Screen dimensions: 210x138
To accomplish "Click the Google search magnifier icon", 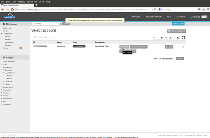I will [199, 9].
